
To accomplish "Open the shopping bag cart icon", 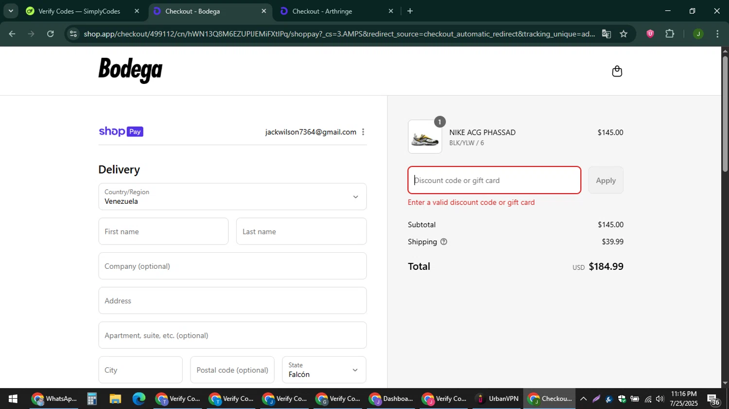I will point(617,71).
